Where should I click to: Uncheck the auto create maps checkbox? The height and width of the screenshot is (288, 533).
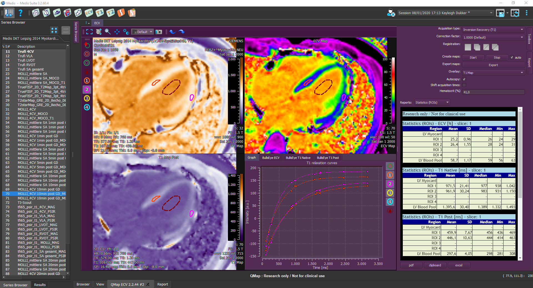click(x=512, y=57)
